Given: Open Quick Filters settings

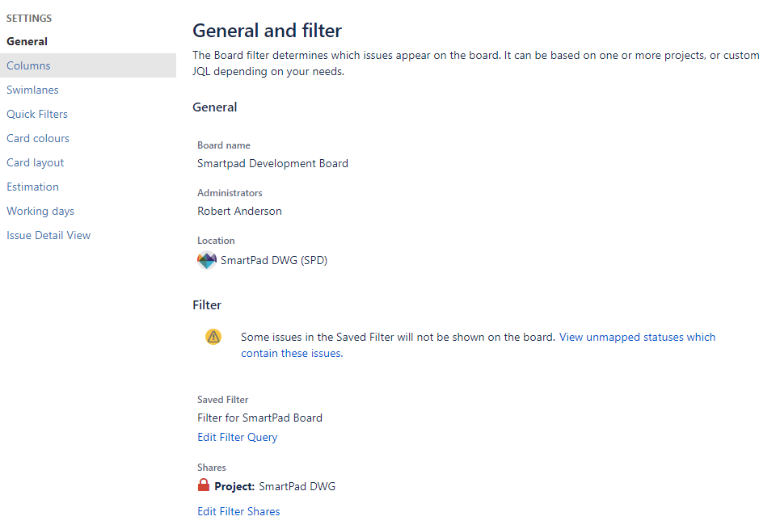Looking at the screenshot, I should (x=37, y=114).
